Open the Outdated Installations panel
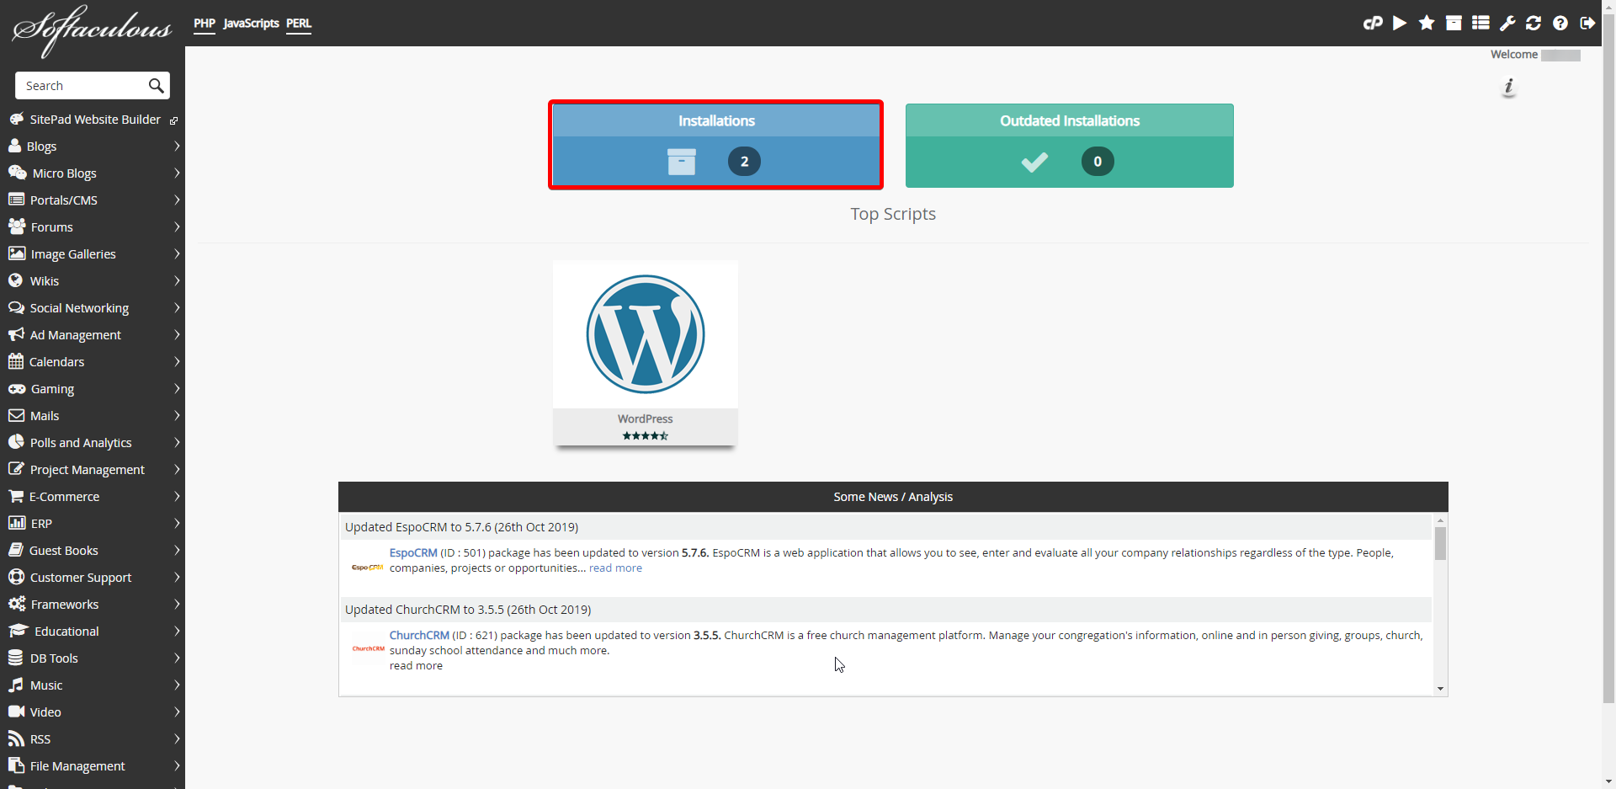The height and width of the screenshot is (789, 1616). pyautogui.click(x=1070, y=145)
